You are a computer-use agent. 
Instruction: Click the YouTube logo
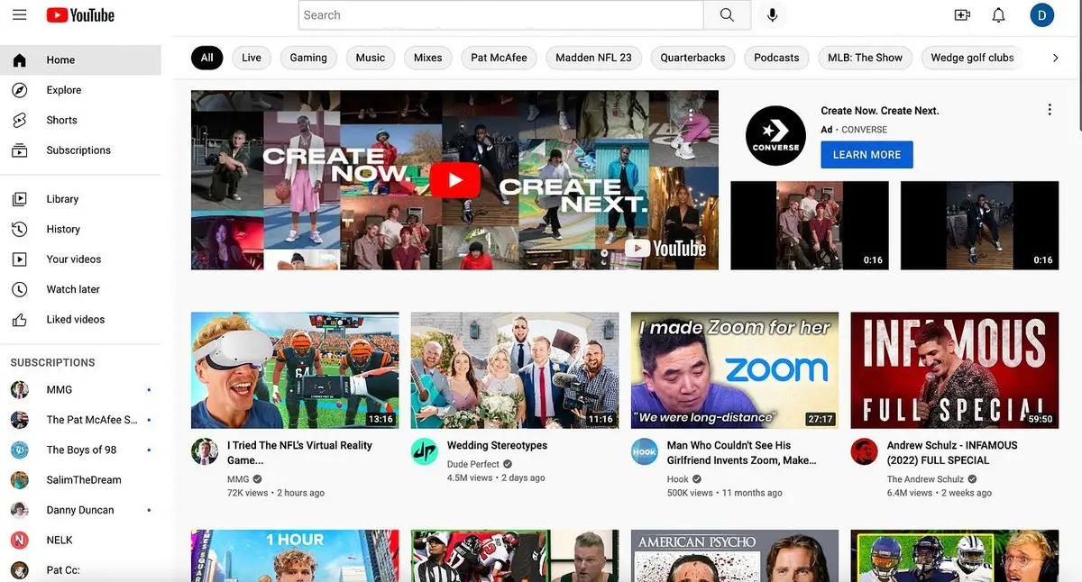pos(80,15)
